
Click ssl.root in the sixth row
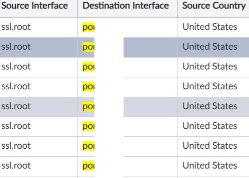16,126
